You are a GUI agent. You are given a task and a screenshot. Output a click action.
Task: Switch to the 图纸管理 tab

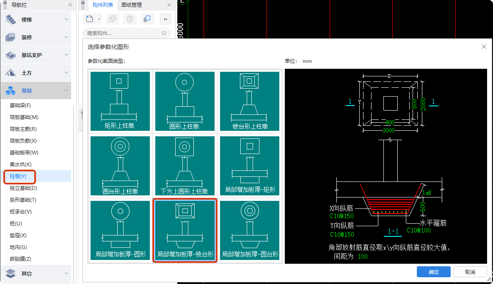[132, 5]
